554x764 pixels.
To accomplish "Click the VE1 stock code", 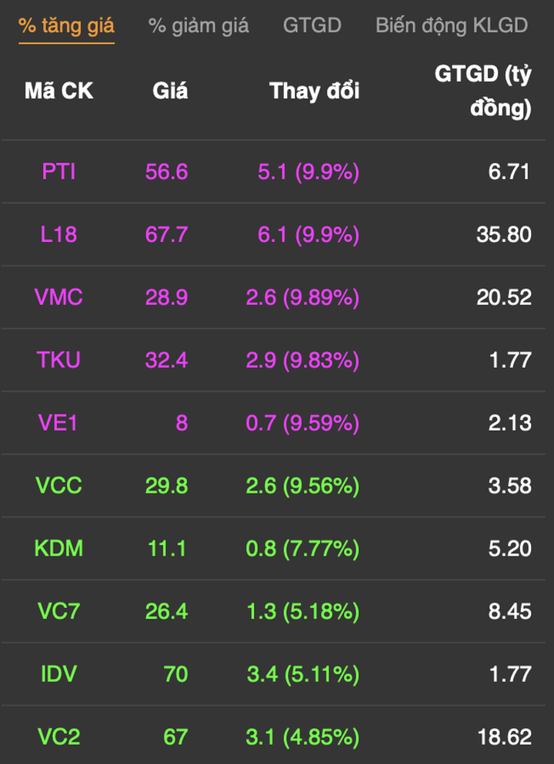I will tap(58, 423).
